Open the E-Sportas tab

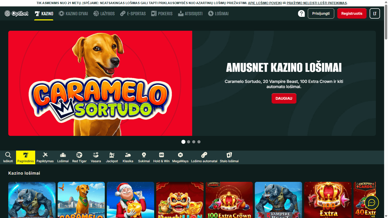click(133, 13)
